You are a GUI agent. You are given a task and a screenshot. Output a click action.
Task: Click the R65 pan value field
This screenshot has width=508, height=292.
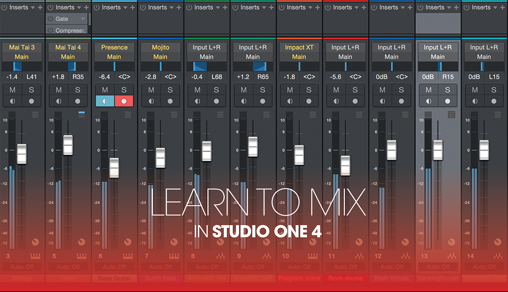pyautogui.click(x=263, y=77)
